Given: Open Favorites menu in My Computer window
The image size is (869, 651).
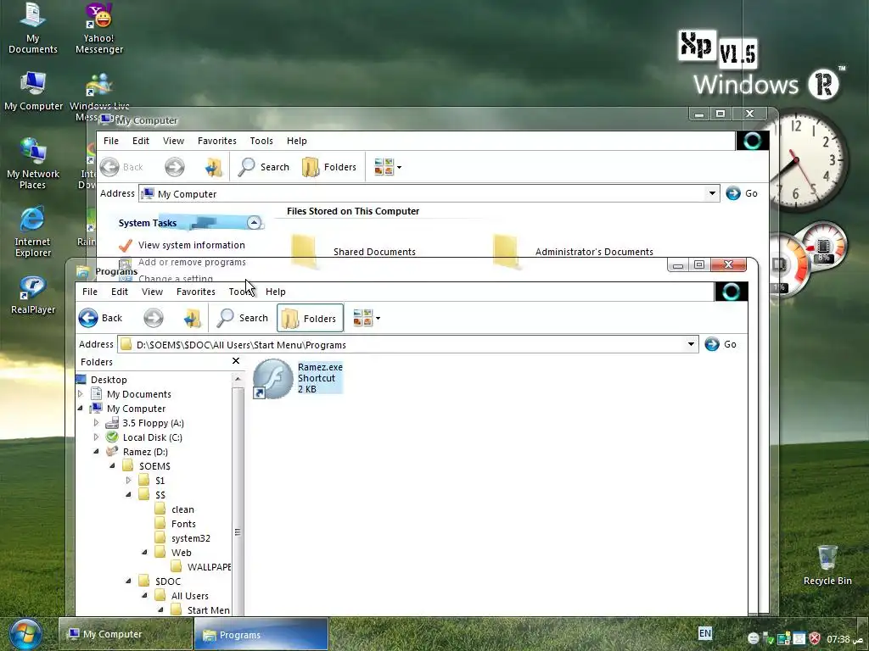Looking at the screenshot, I should 216,141.
